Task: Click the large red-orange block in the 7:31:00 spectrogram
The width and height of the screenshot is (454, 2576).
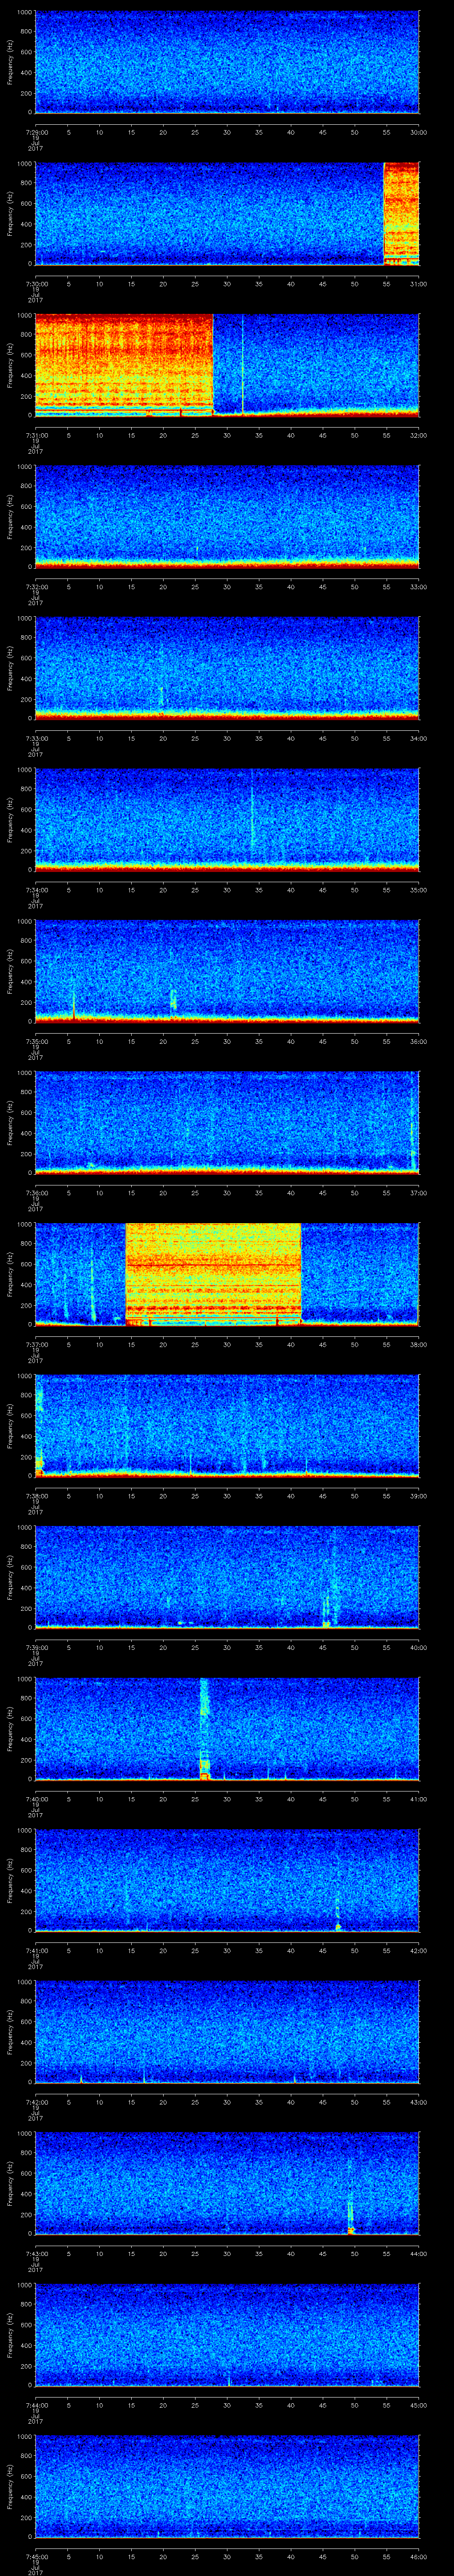Action: 124,364
